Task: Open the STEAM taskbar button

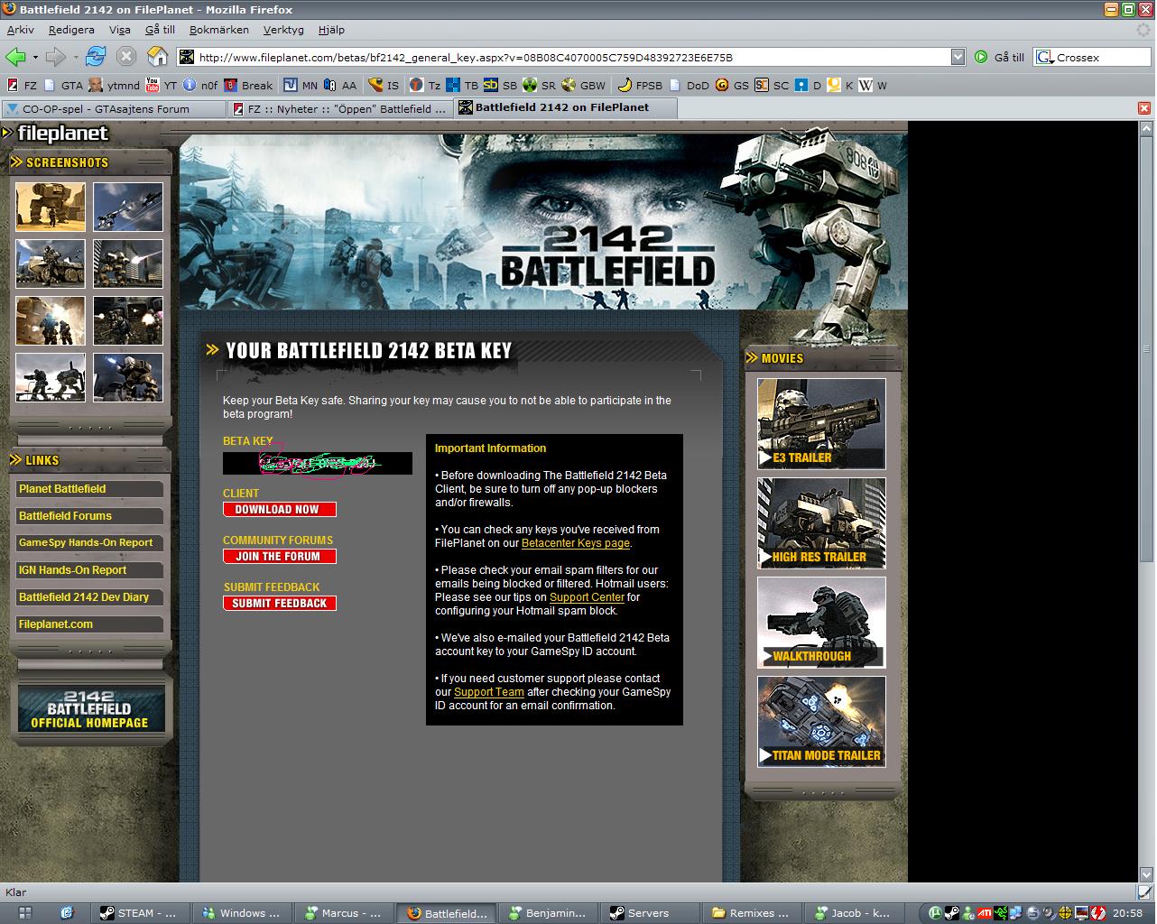Action: (140, 913)
